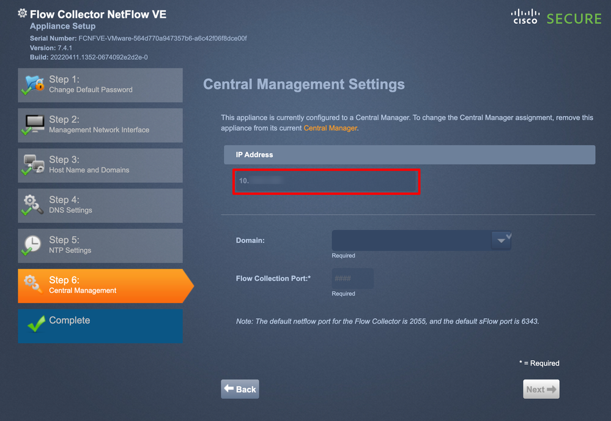The width and height of the screenshot is (611, 421).
Task: Click the default netflow port note
Action: 387,321
